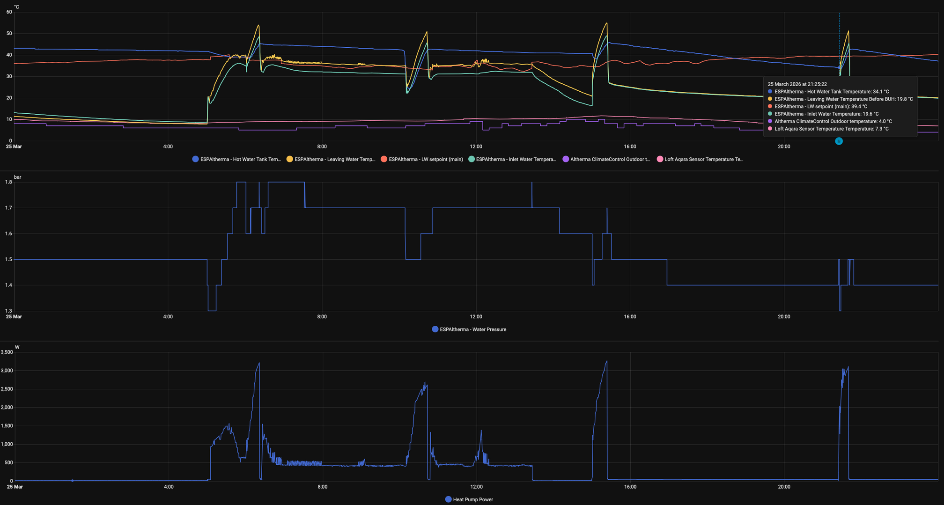Click the 12:00 tick label on Water Pressure chart

(x=476, y=317)
